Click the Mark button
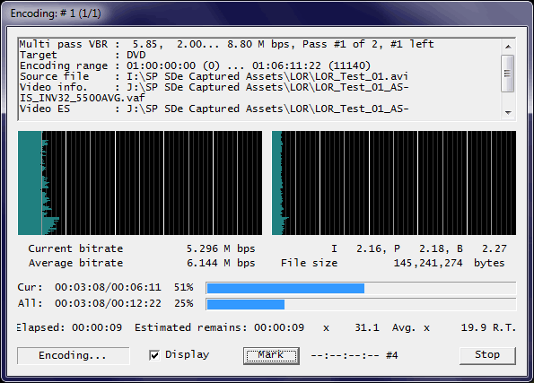The image size is (534, 383). (271, 355)
